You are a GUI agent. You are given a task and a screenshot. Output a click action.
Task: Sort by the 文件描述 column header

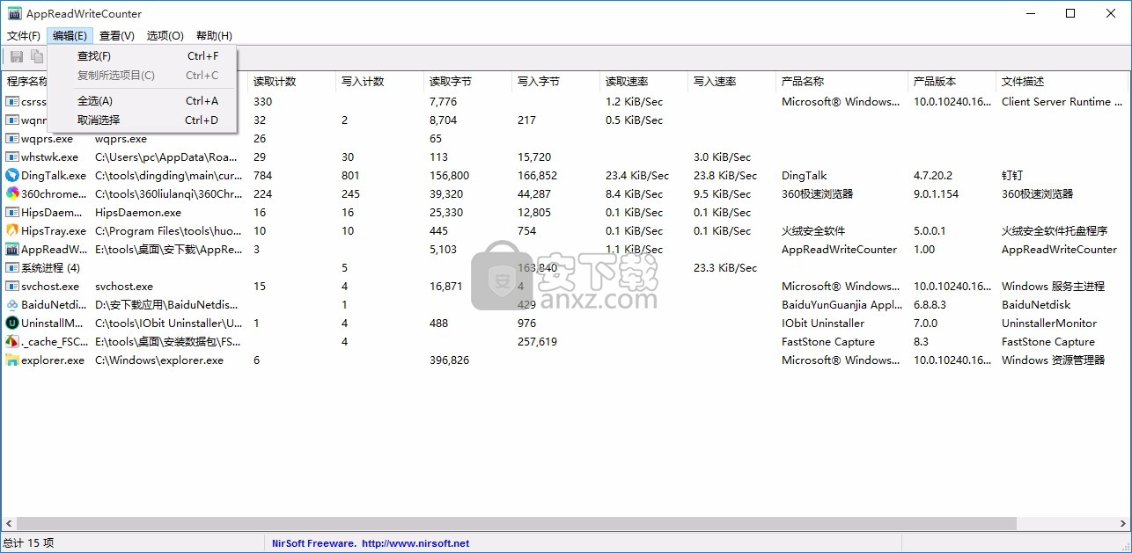click(1062, 82)
